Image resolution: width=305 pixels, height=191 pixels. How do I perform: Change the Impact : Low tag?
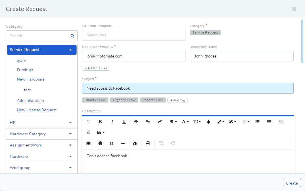coord(153,100)
